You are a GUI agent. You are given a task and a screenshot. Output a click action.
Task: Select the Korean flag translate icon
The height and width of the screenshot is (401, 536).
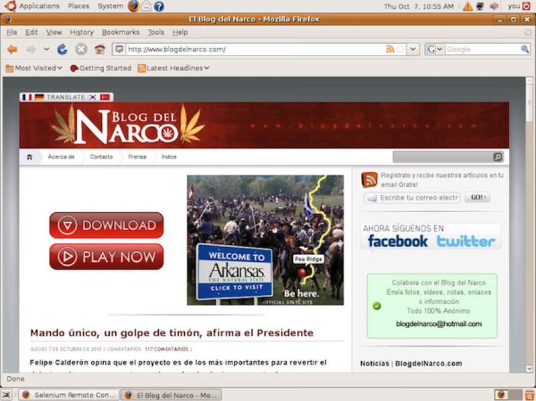coord(92,97)
